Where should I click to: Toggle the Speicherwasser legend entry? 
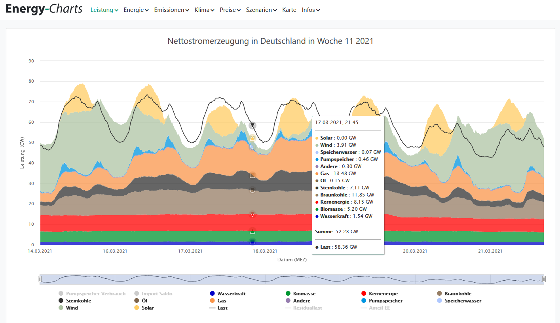(x=459, y=301)
